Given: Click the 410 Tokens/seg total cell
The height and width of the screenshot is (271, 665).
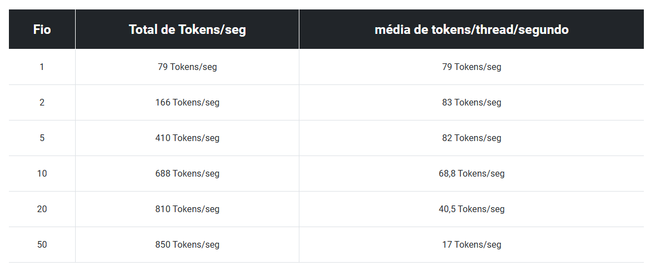Looking at the screenshot, I should [187, 138].
